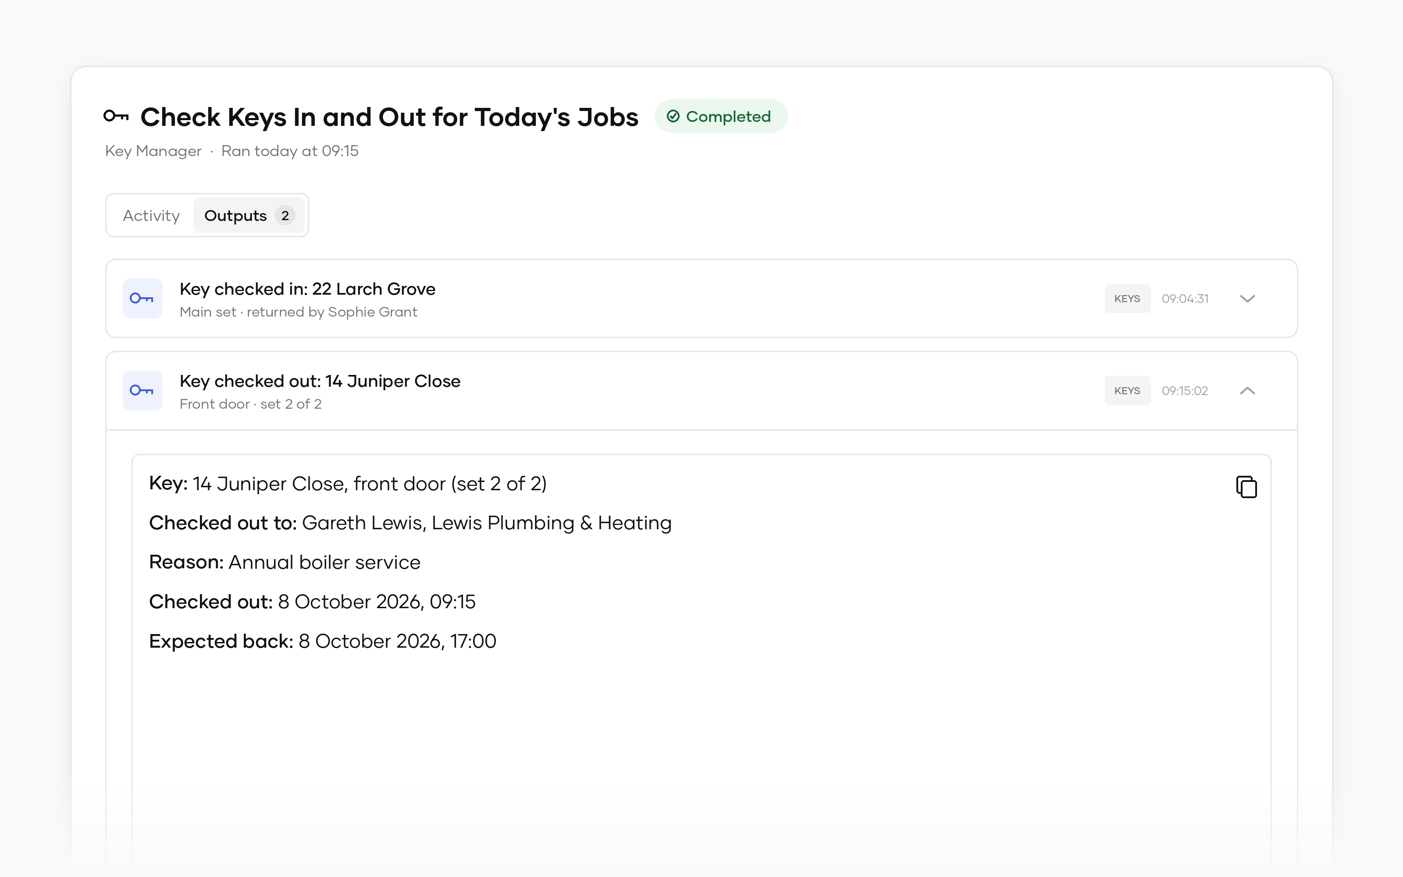Click the key icon for 22 Larch Grove
Viewport: 1403px width, 877px height.
pos(142,298)
